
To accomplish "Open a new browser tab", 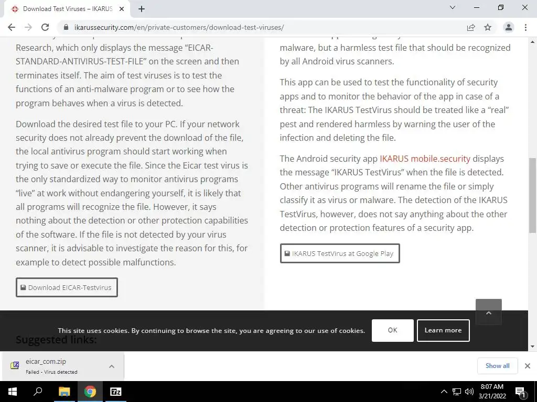I will pos(142,9).
